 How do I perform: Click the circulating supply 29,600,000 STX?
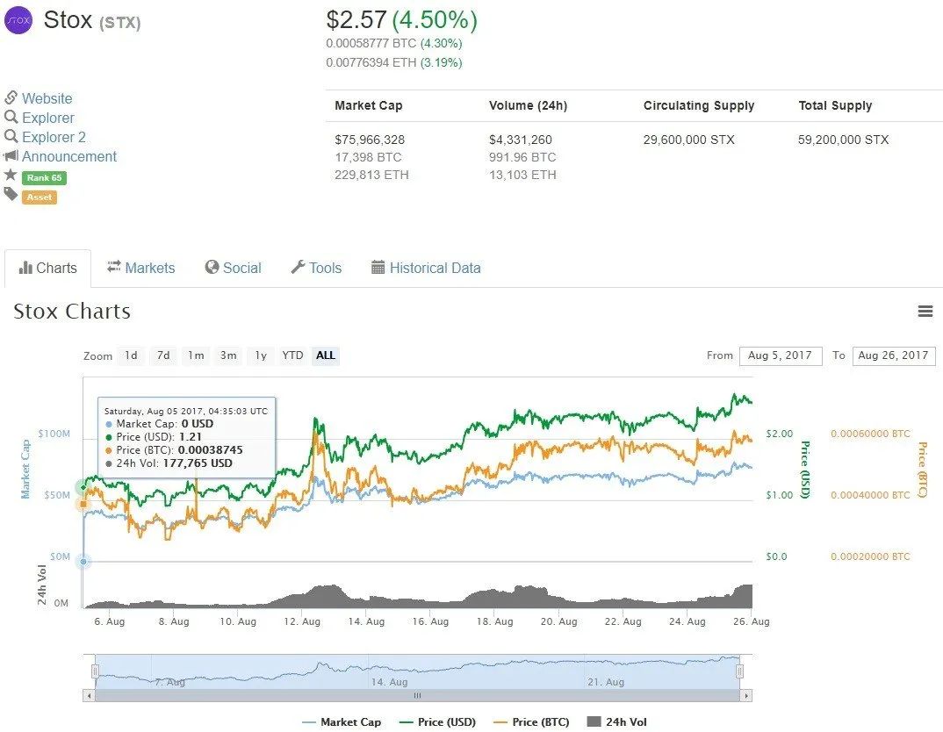click(x=689, y=140)
